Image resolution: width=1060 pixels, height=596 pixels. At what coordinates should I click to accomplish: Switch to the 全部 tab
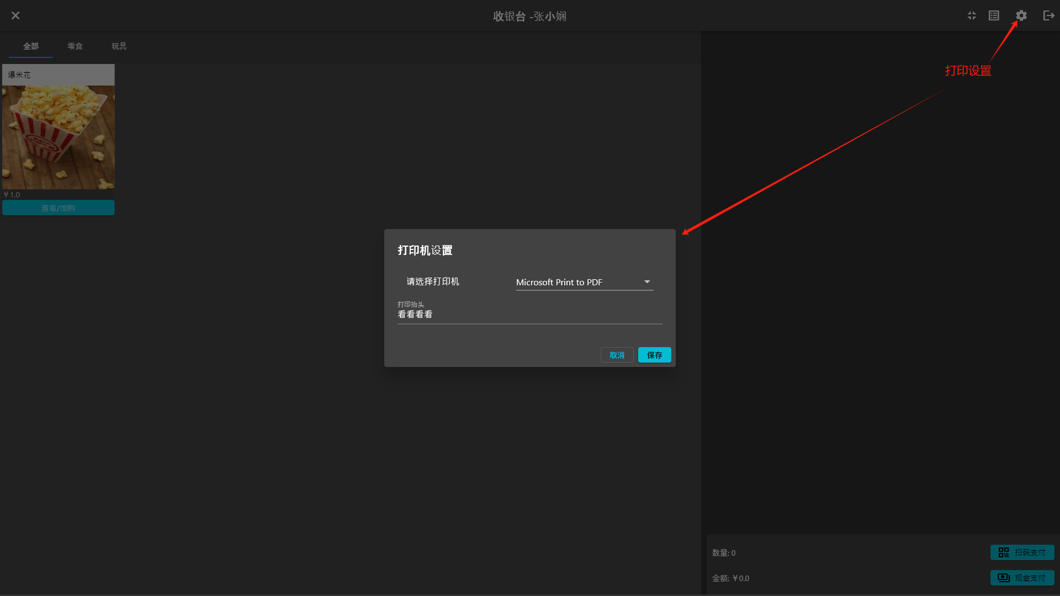point(31,46)
